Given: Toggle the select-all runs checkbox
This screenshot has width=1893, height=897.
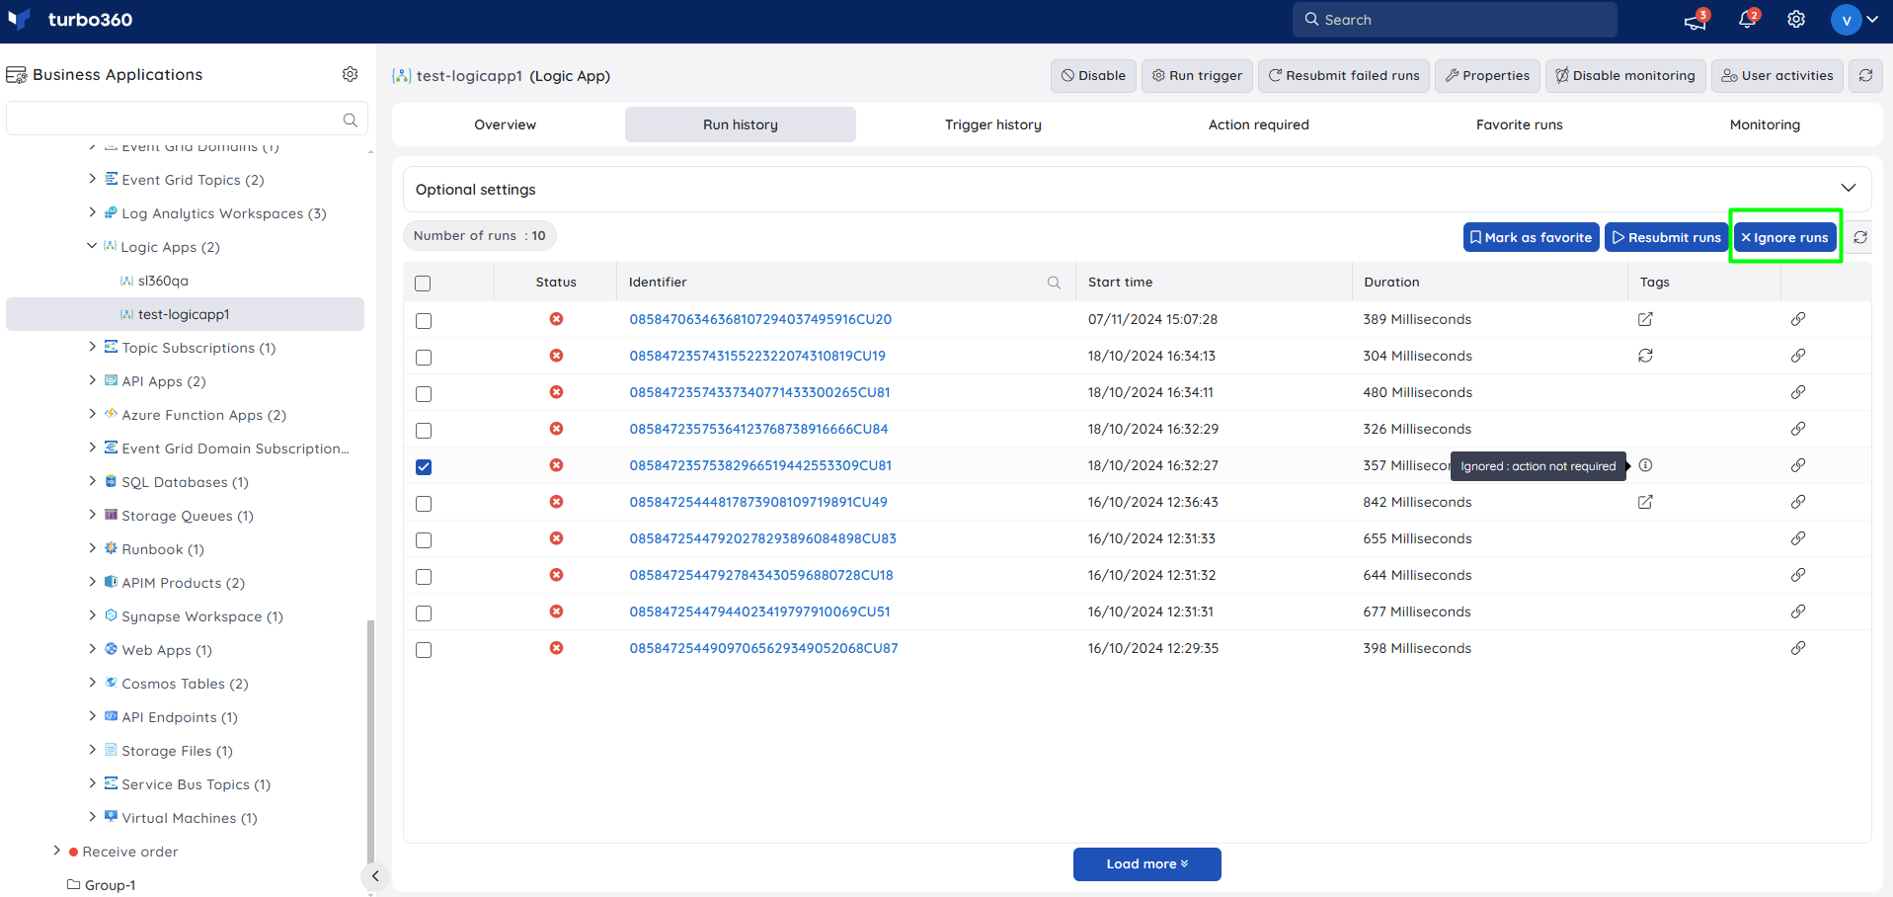Looking at the screenshot, I should [x=423, y=284].
